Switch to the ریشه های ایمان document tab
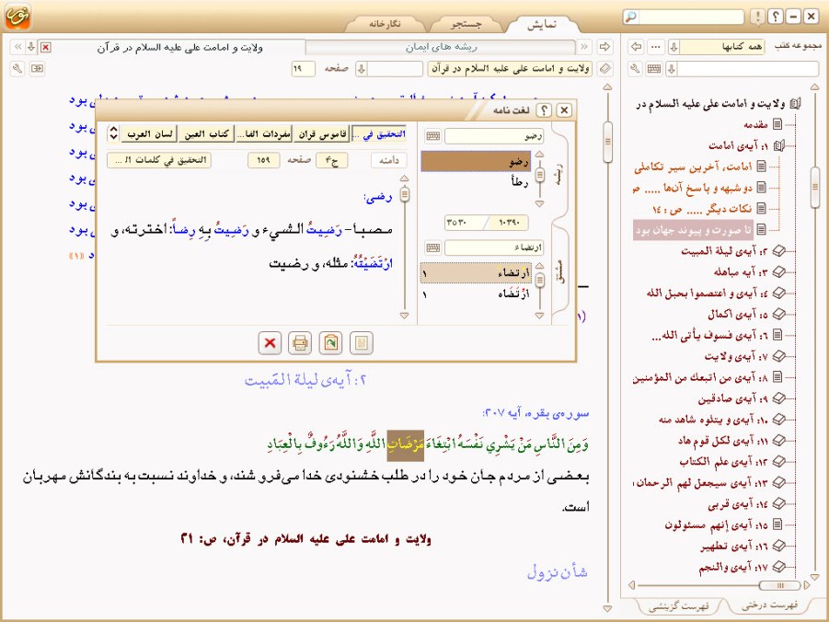Image resolution: width=829 pixels, height=622 pixels. tap(441, 47)
